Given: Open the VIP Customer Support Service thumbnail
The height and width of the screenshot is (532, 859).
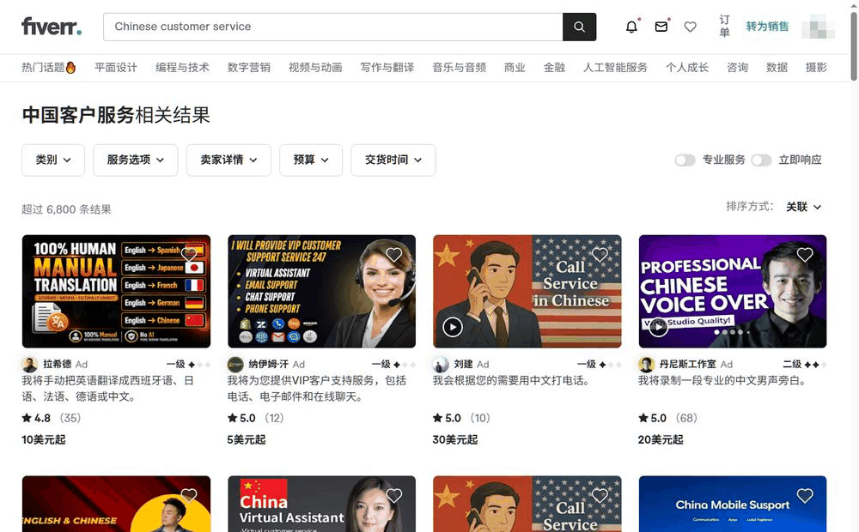Looking at the screenshot, I should (x=321, y=291).
